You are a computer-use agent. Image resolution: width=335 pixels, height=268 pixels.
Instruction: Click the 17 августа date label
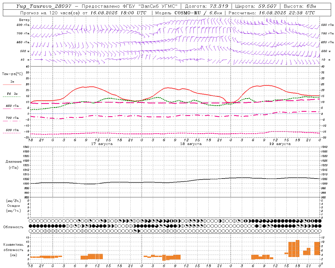(x=102, y=144)
